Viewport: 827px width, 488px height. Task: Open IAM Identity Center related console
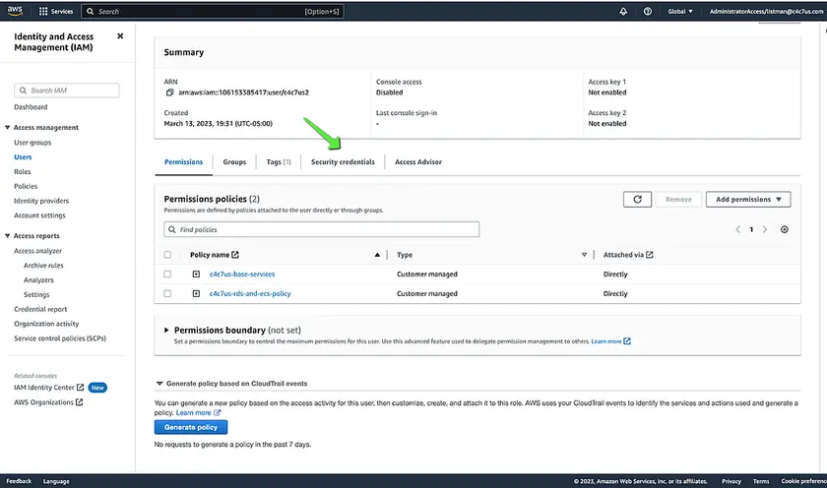[48, 388]
